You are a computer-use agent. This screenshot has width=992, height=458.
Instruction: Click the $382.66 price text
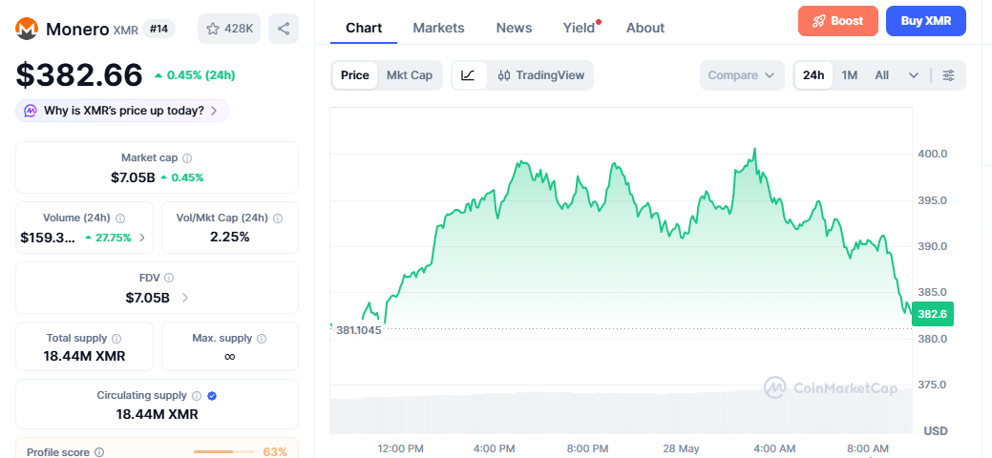[x=79, y=75]
